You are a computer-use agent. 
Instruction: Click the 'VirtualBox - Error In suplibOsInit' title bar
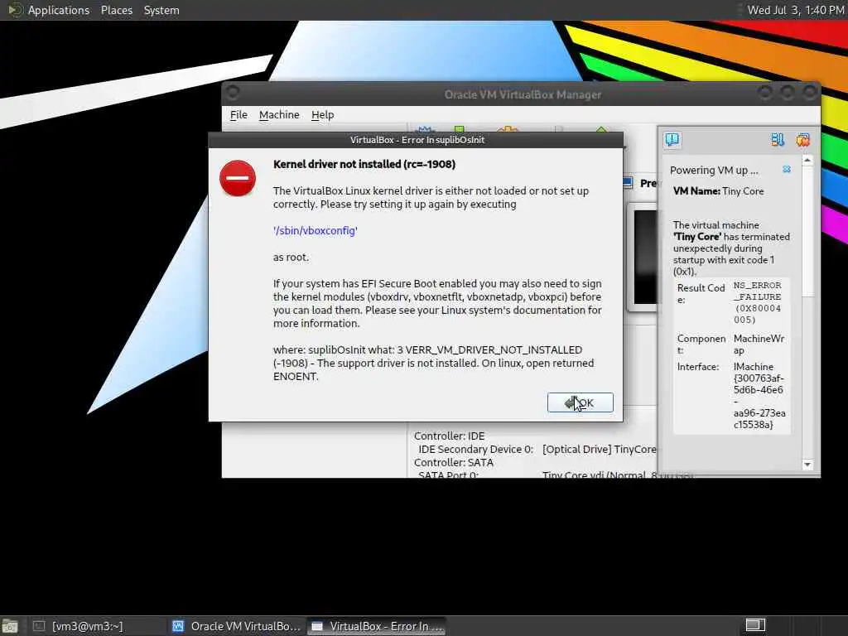click(416, 140)
